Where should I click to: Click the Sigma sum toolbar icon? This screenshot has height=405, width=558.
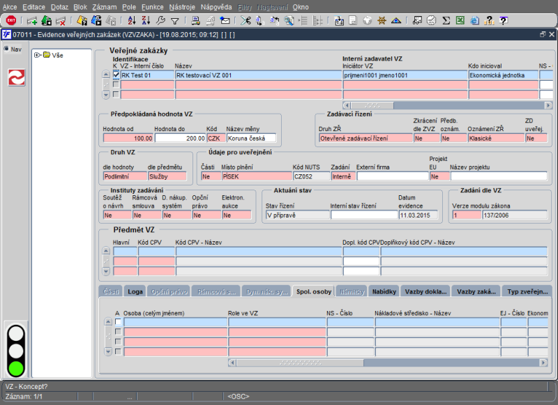446,20
